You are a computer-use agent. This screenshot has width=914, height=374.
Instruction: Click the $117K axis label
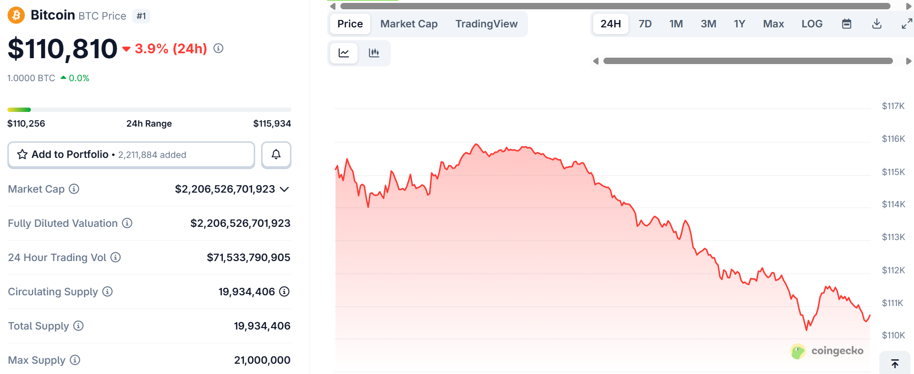(893, 106)
